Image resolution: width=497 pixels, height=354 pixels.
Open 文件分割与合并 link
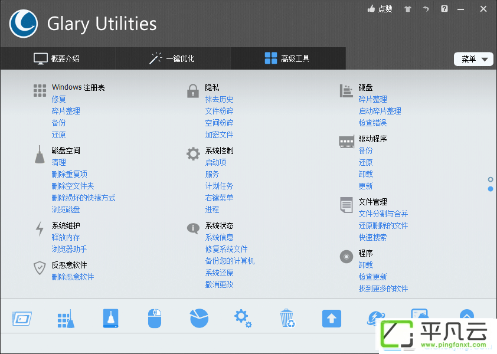tap(384, 214)
